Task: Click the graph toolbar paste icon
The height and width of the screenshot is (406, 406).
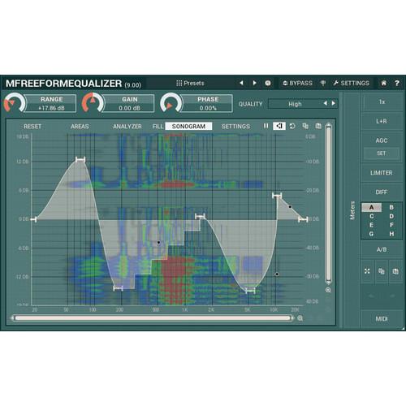Action: tap(318, 126)
